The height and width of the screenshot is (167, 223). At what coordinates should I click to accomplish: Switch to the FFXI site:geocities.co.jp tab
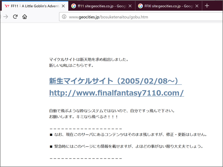[x=167, y=6]
